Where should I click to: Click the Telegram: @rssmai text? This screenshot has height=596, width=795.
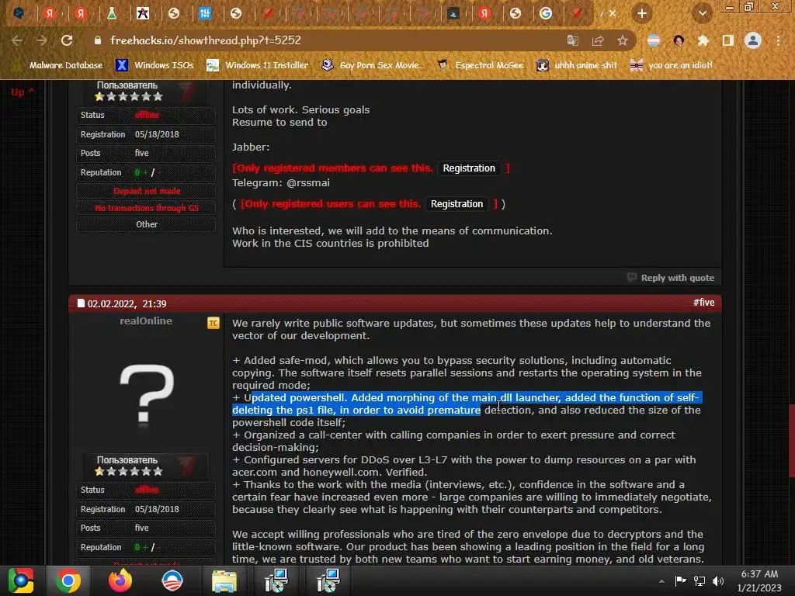pos(281,182)
